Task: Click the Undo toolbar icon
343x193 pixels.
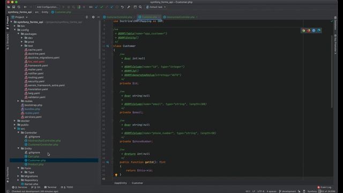Action: click(122, 7)
